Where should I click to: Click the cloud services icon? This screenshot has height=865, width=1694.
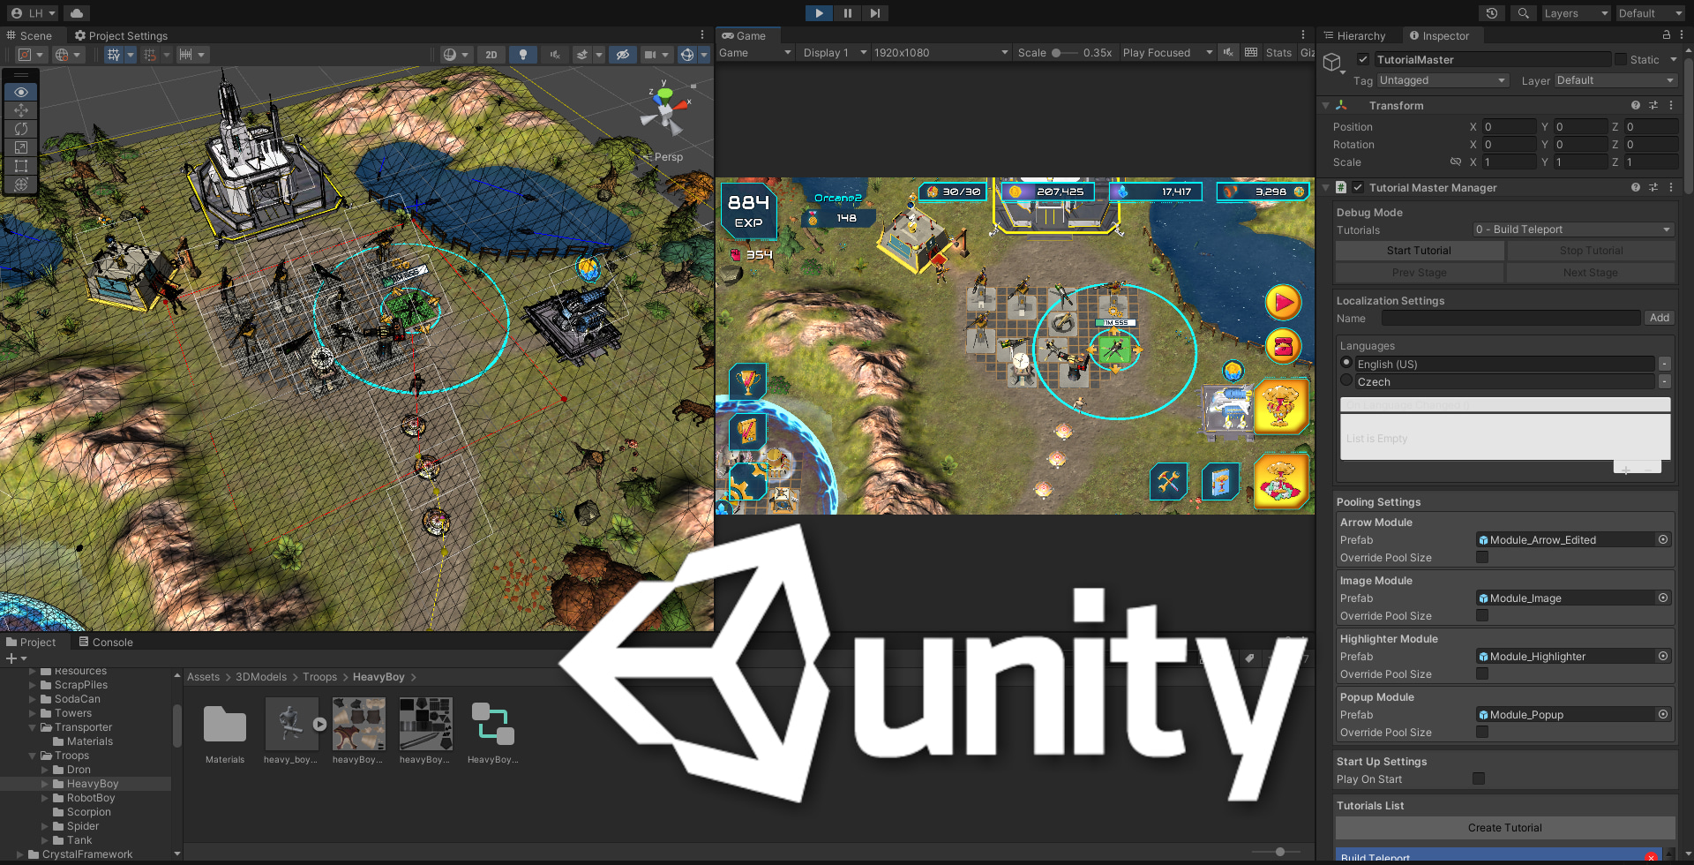(77, 13)
